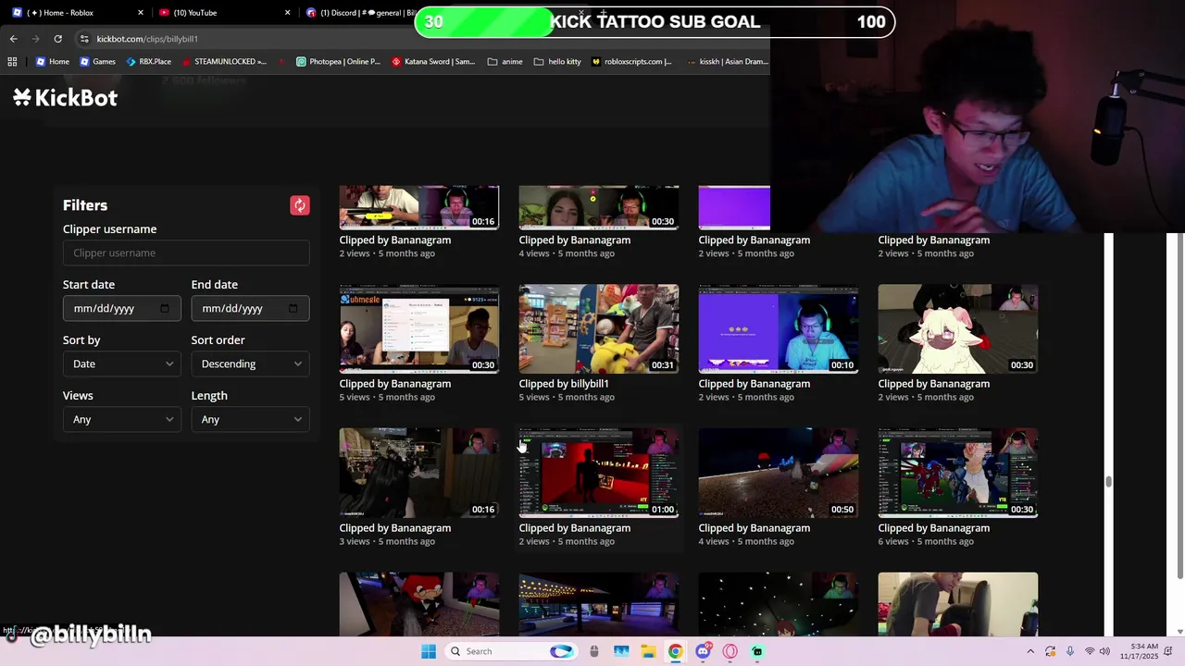Expand the Sort order Descending dropdown
This screenshot has height=666, width=1185.
[250, 364]
